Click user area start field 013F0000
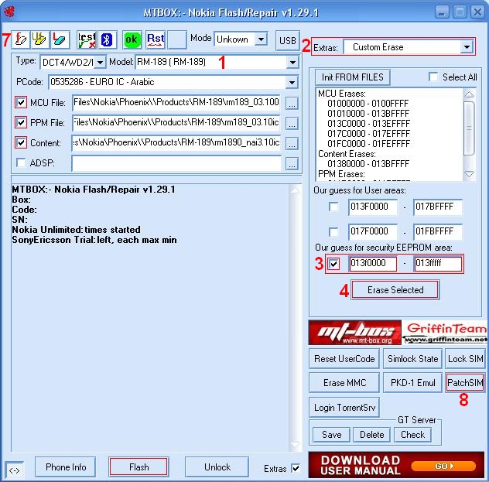The height and width of the screenshot is (482, 489). [373, 207]
